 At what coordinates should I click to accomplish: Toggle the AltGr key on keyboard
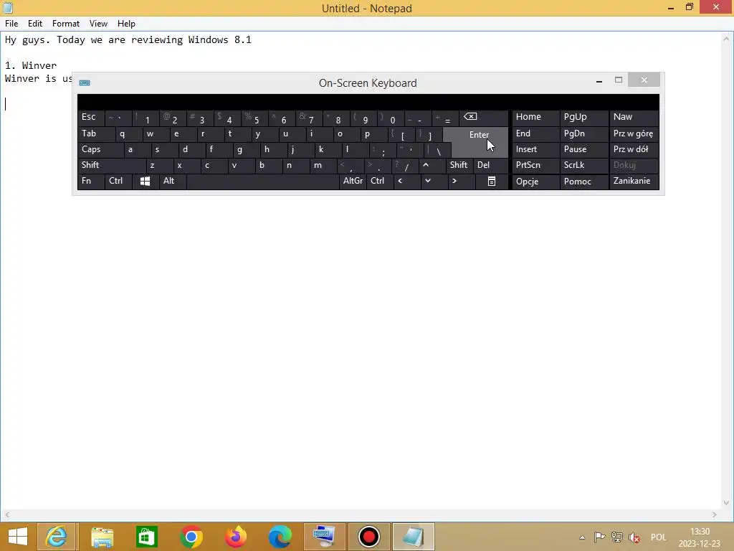point(353,181)
